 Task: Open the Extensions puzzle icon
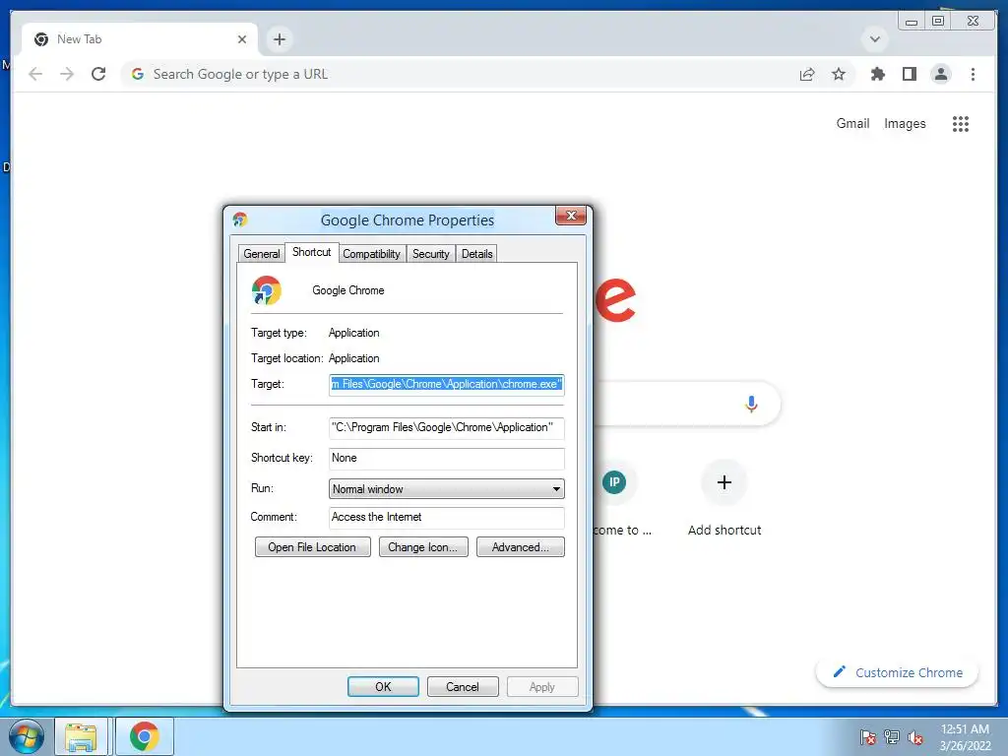click(877, 74)
